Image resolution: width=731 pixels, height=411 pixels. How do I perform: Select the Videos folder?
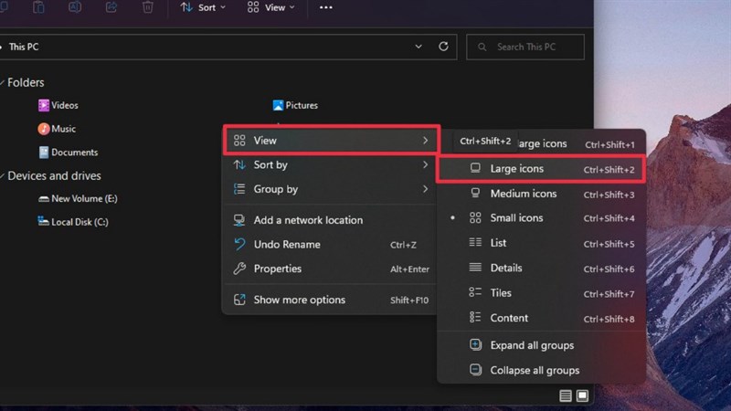(x=58, y=105)
